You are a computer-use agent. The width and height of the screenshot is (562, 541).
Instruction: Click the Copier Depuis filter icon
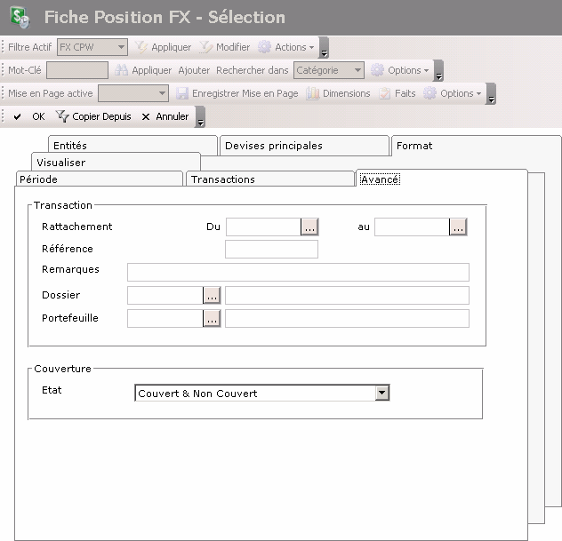click(62, 116)
